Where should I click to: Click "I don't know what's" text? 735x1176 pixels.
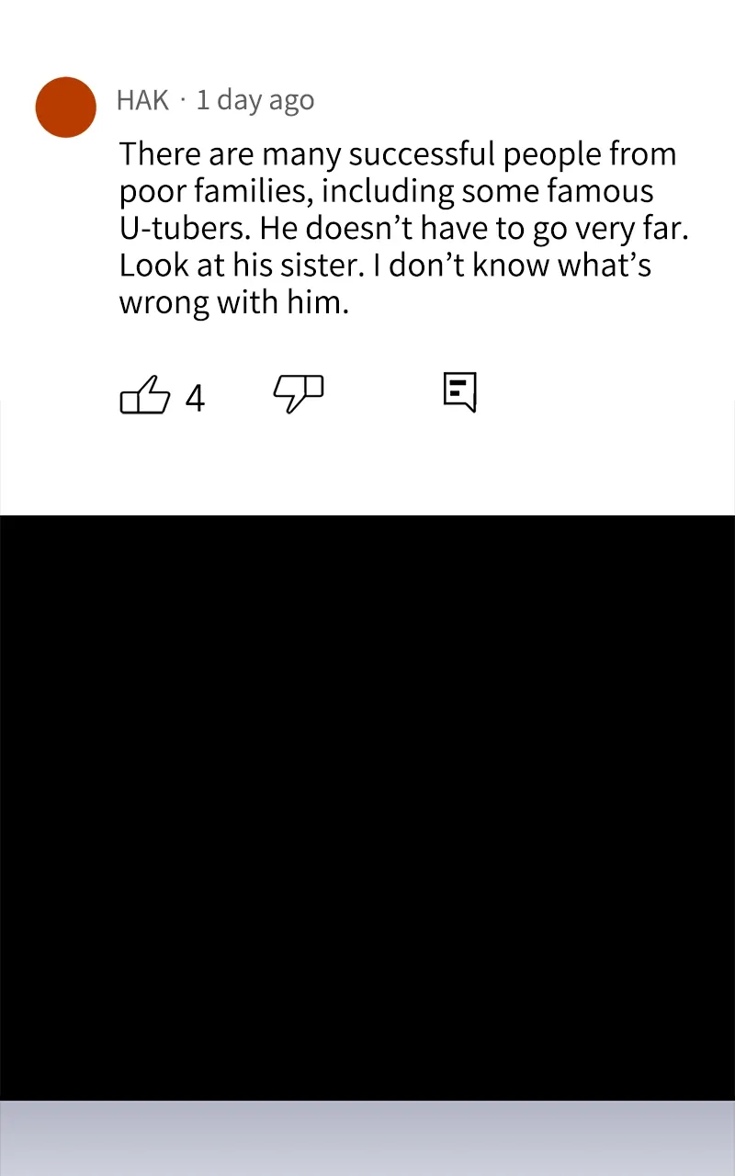point(520,266)
